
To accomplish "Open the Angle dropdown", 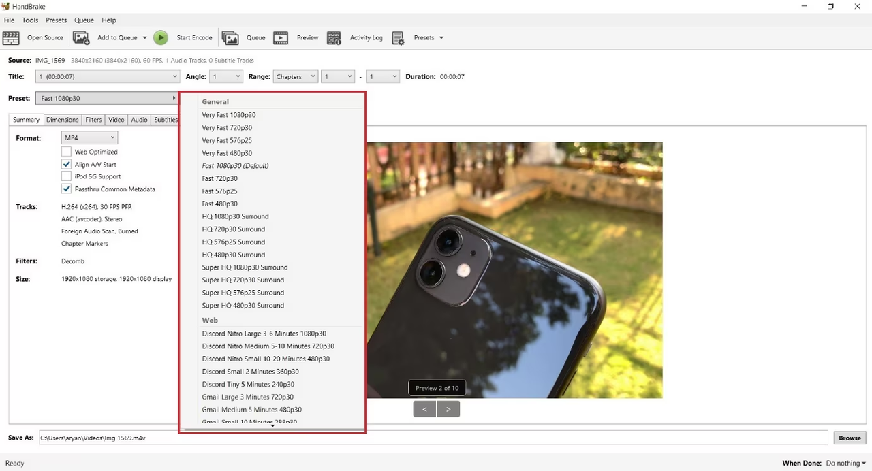I will [x=226, y=77].
